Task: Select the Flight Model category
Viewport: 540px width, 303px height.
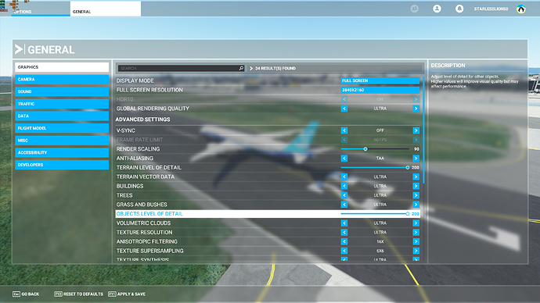Action: click(x=62, y=128)
